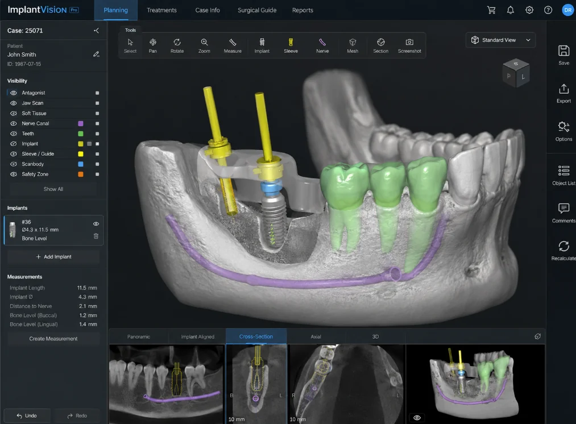Collapse the case sidebar panel

point(96,31)
